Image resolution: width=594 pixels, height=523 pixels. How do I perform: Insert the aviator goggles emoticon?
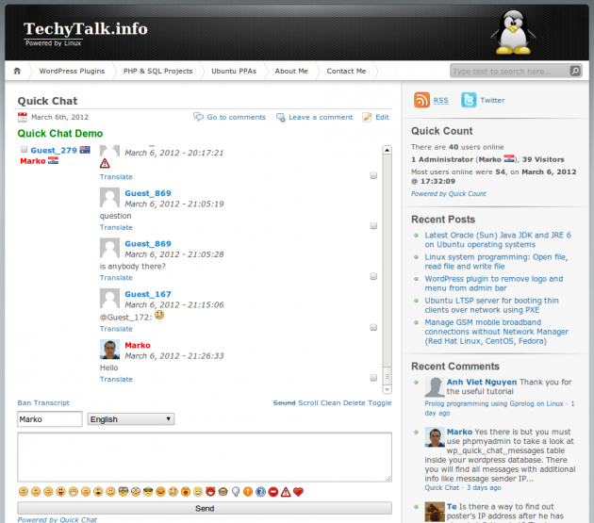[x=124, y=492]
